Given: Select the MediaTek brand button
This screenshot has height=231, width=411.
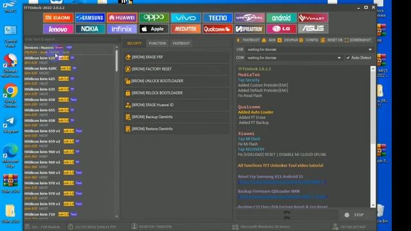Looking at the screenshot, I should [x=186, y=29].
